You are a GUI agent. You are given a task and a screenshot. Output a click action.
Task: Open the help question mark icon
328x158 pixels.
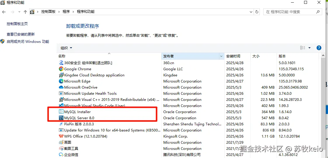(x=319, y=48)
